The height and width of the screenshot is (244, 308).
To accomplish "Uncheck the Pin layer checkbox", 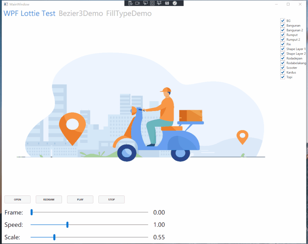I will click(x=283, y=44).
